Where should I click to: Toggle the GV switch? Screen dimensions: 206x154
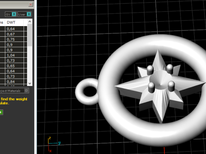(x=11, y=14)
